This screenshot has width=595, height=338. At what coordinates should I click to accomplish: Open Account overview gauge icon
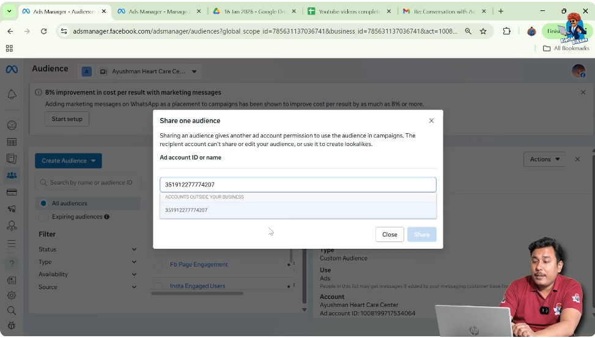[x=12, y=125]
